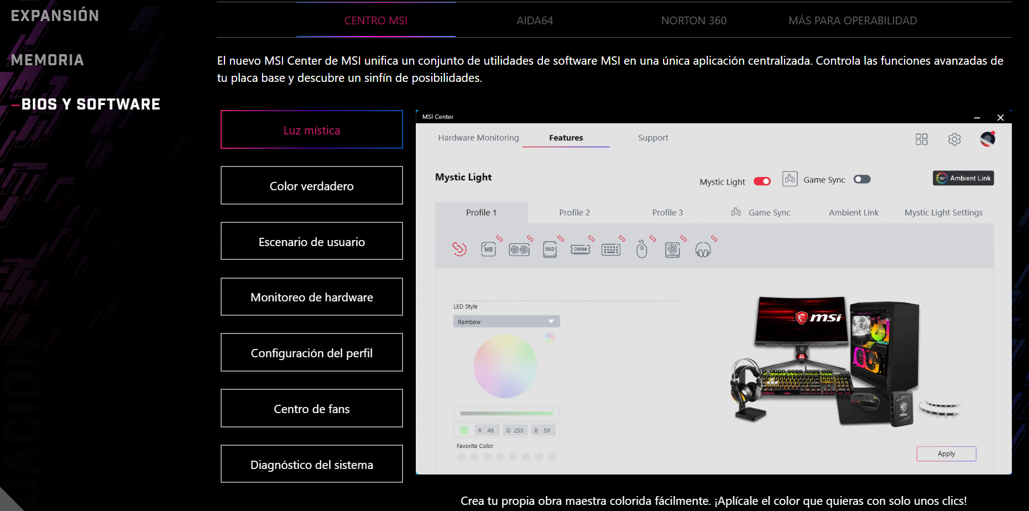Open the LED Style Rainbow dropdown
This screenshot has width=1029, height=511.
(506, 321)
